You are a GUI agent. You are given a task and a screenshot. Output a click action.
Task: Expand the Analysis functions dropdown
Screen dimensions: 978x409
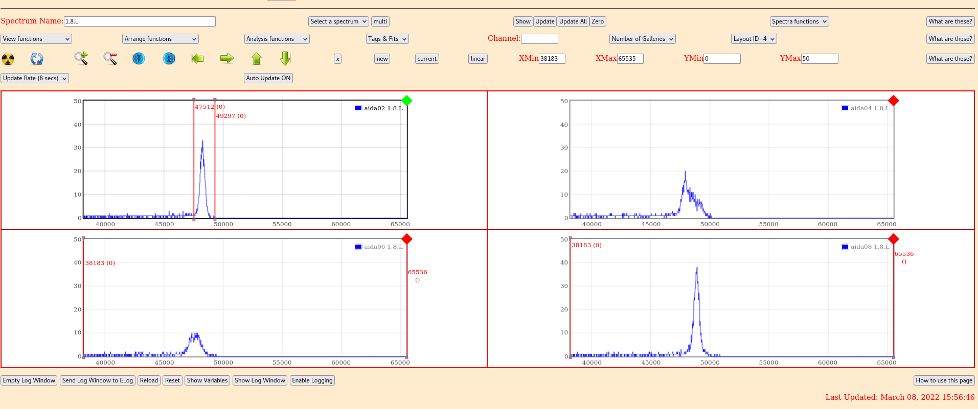pyautogui.click(x=277, y=39)
